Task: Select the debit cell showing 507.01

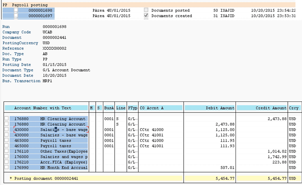Action: click(x=227, y=168)
